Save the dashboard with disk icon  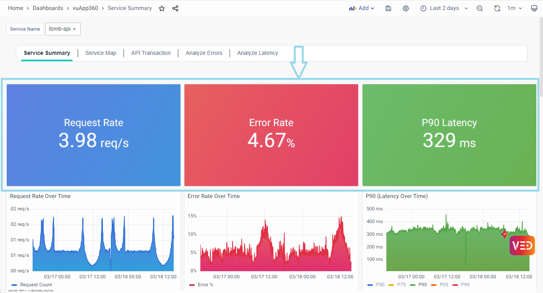388,8
